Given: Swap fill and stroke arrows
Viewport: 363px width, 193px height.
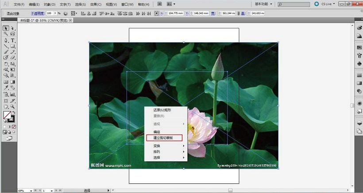Looking at the screenshot, I should pos(13,112).
